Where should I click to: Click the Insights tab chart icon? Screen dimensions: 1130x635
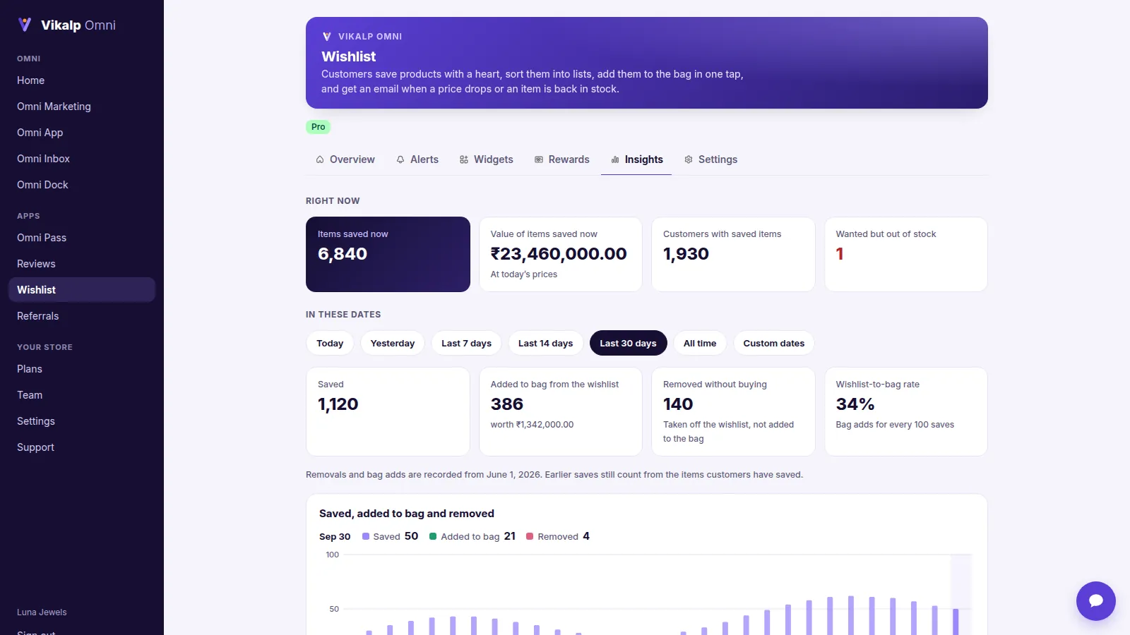[615, 159]
